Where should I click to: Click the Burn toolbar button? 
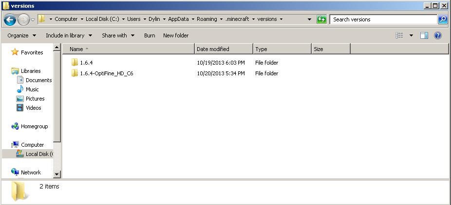pyautogui.click(x=150, y=35)
